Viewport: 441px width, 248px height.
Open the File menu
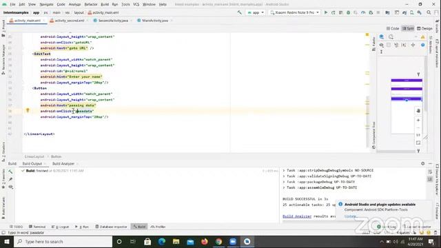12,5
